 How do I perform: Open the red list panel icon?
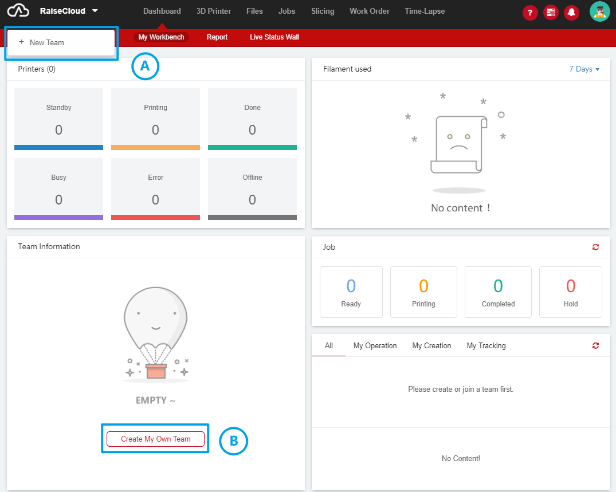coord(551,13)
